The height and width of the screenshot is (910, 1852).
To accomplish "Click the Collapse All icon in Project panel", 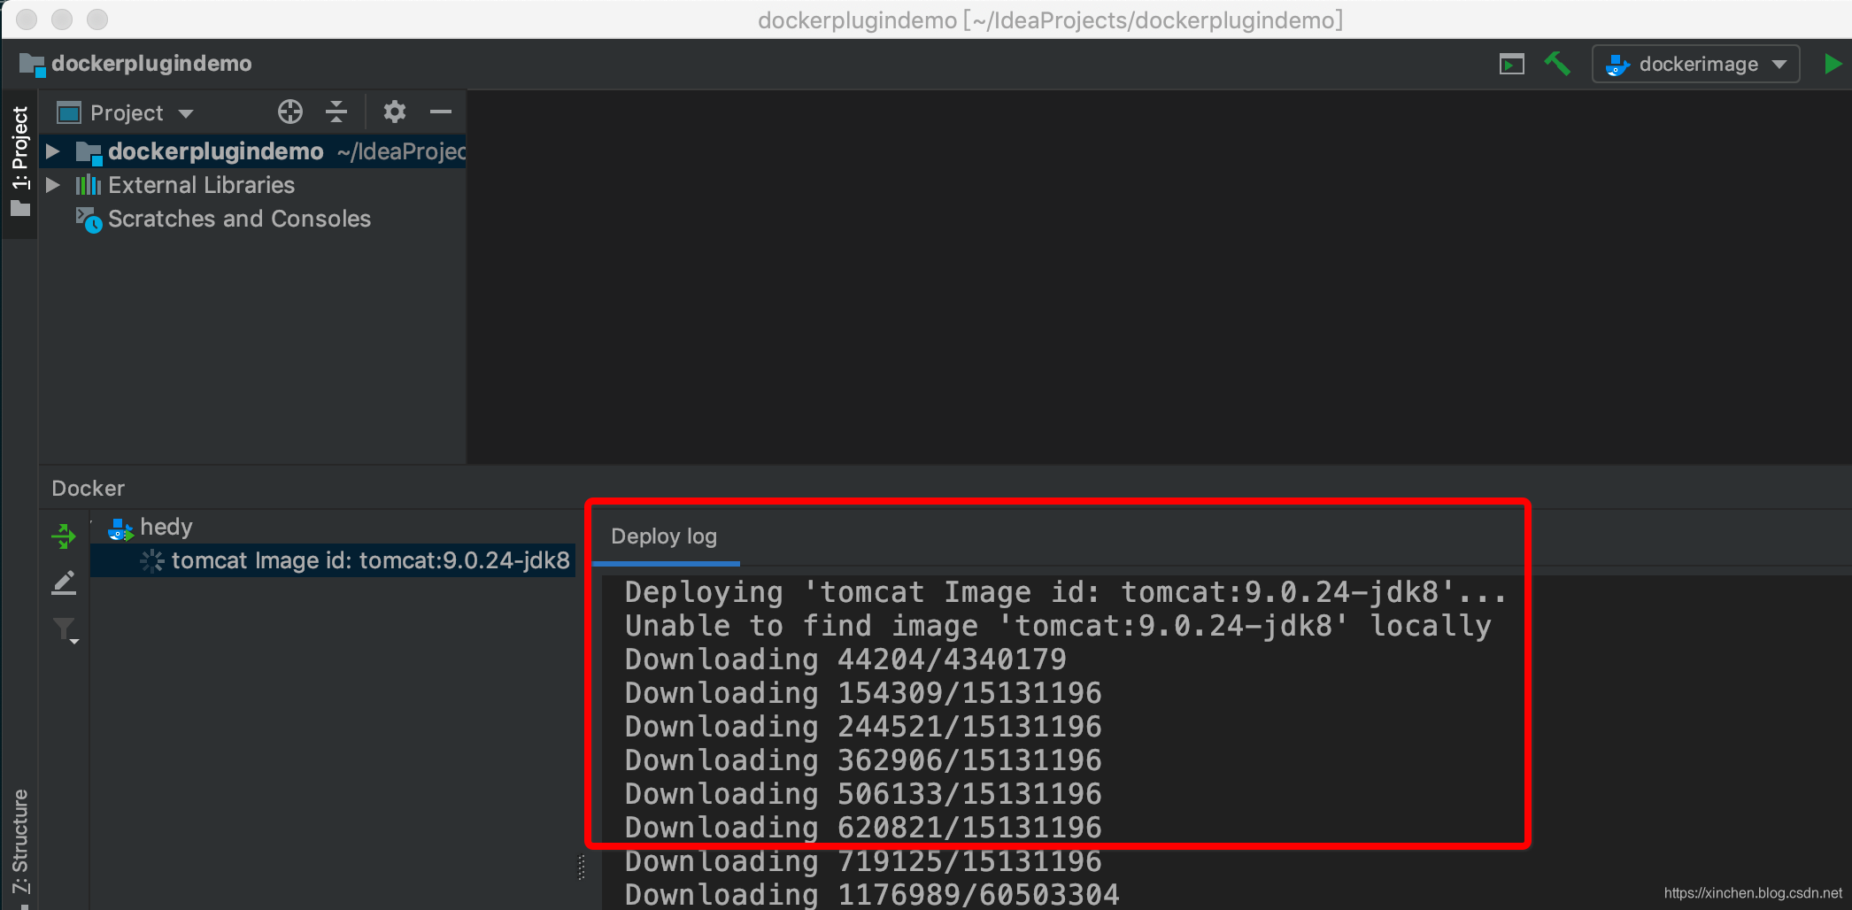I will point(336,112).
